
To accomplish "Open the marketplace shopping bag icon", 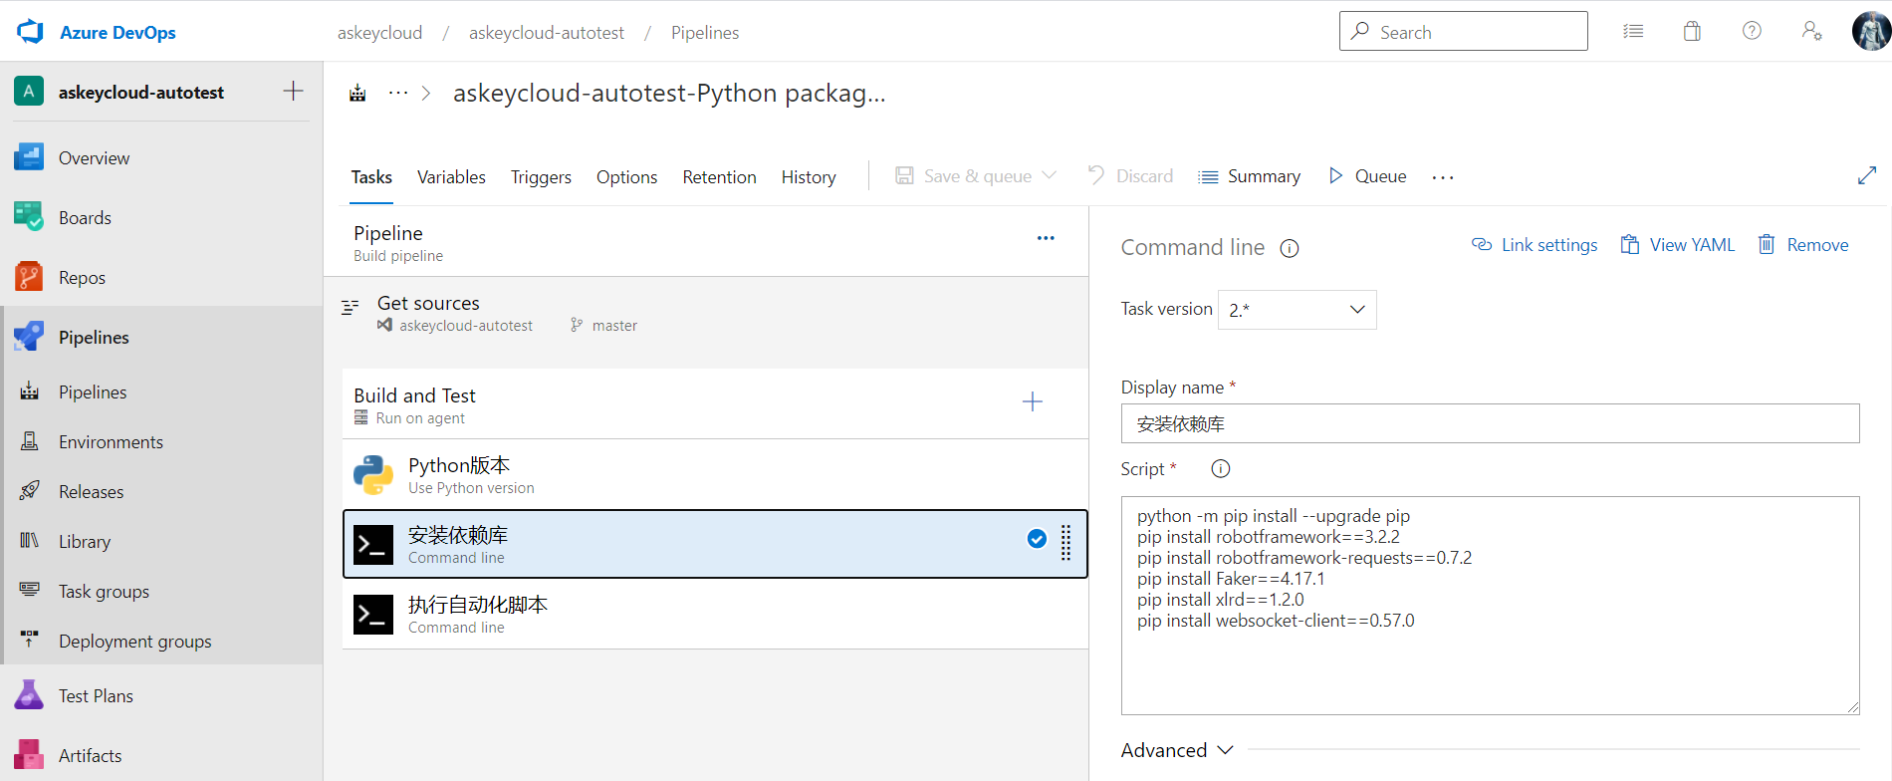I will point(1692,32).
